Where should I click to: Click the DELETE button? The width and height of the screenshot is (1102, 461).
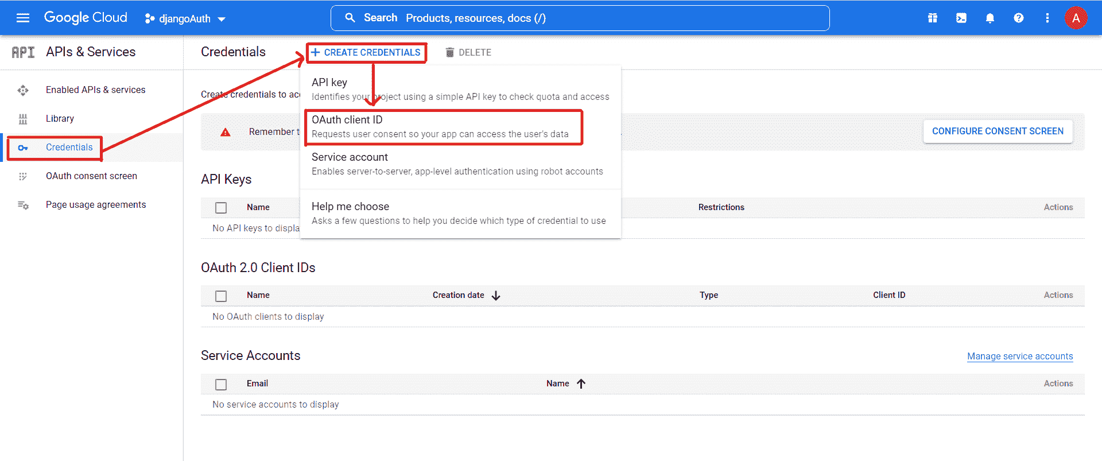tap(468, 52)
